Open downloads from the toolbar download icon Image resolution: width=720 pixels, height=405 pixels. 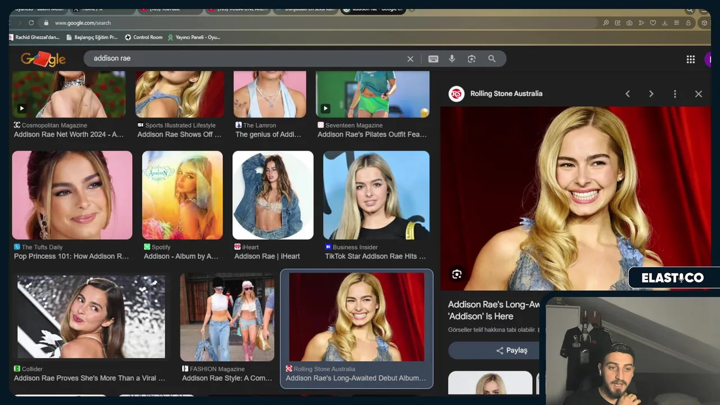665,23
